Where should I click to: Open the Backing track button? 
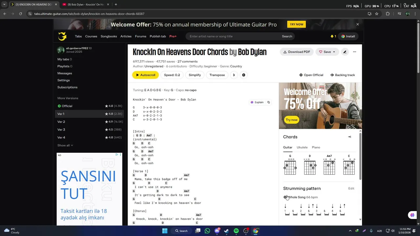coord(343,75)
